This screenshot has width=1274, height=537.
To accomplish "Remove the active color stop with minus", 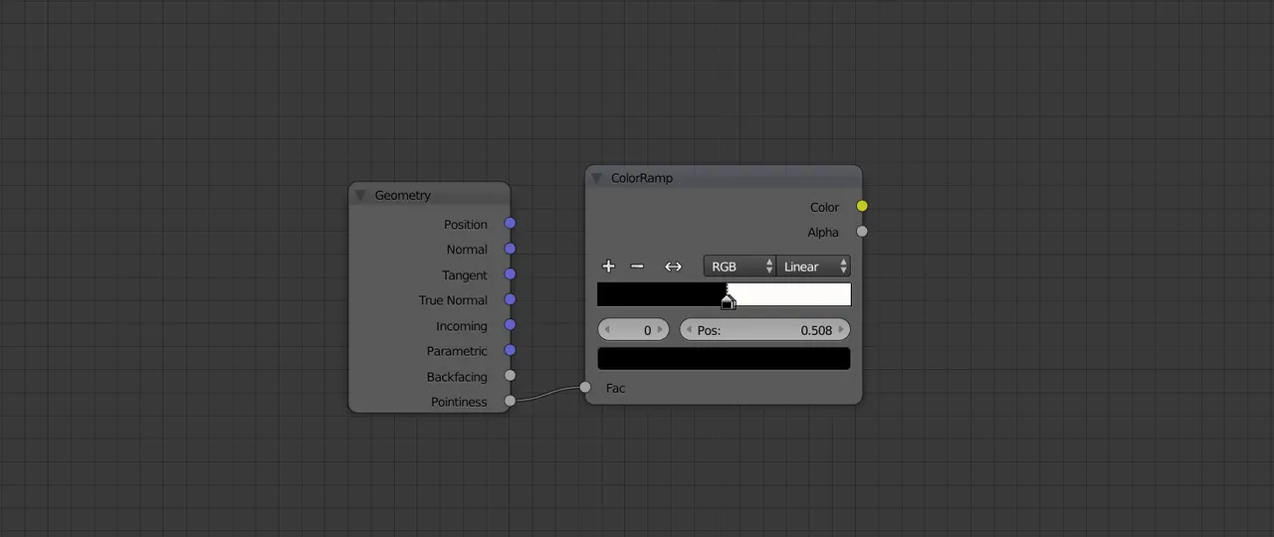I will pos(637,267).
